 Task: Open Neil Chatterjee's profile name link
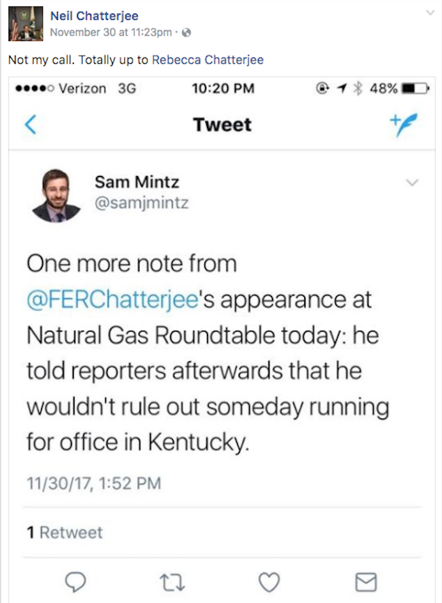point(94,16)
